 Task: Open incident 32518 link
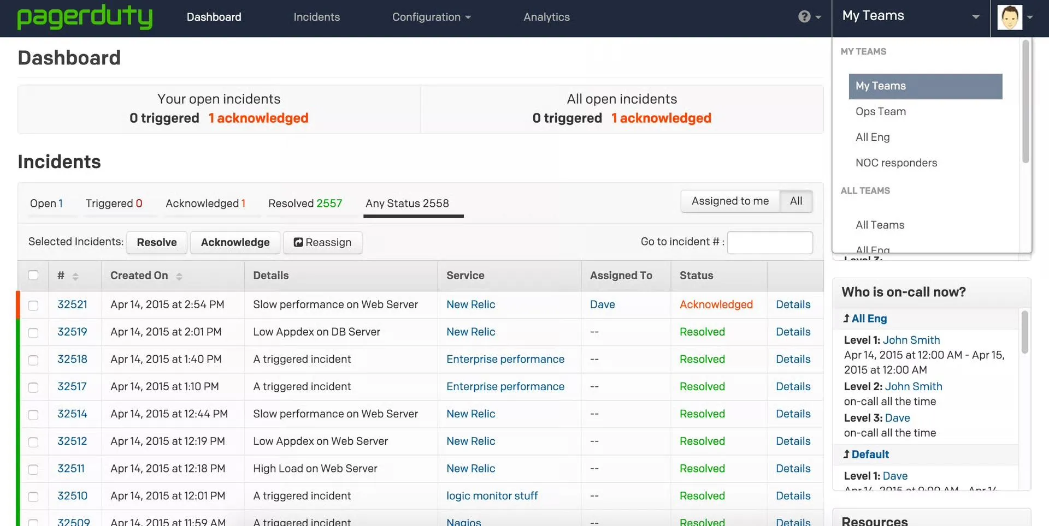tap(72, 359)
